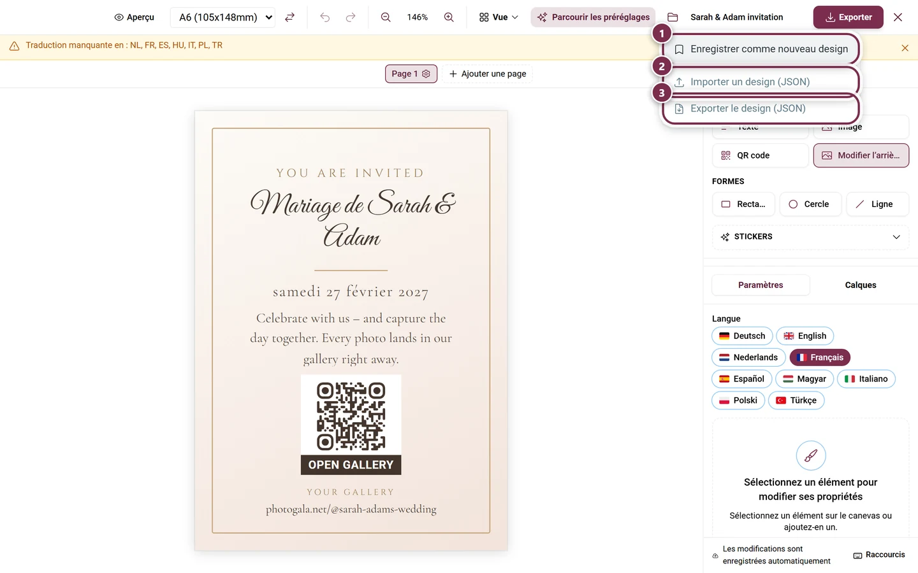Expand the STICKERS section
This screenshot has width=918, height=573.
(811, 237)
